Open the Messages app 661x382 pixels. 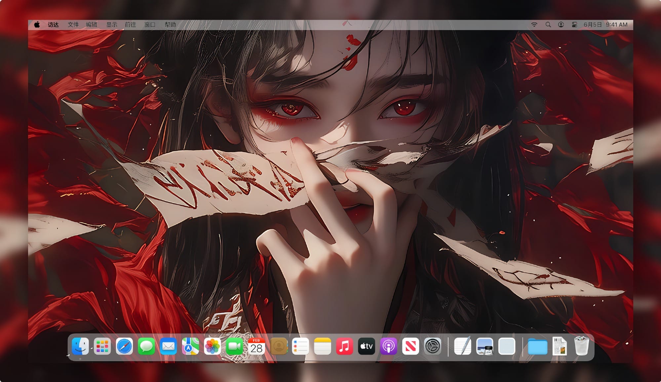(146, 346)
